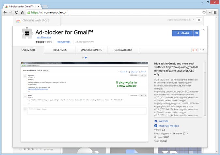Click the description panel scrollbar
The height and width of the screenshot is (155, 220).
tap(205, 89)
